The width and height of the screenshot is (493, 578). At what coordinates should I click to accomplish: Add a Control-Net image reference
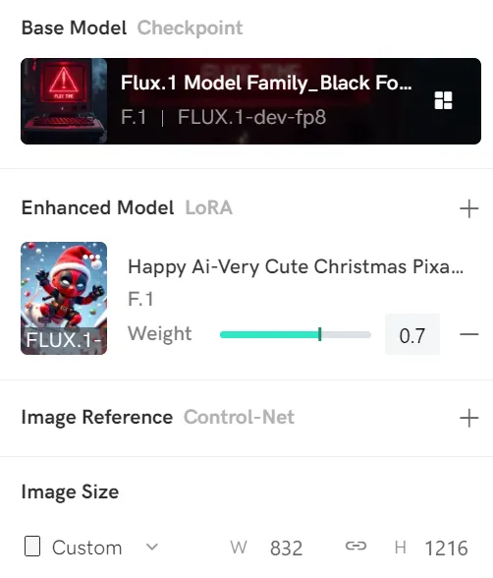(x=469, y=418)
